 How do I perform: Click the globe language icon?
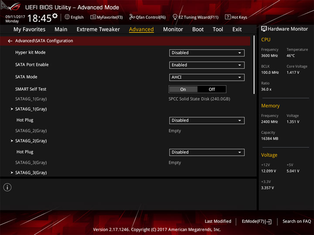point(67,17)
